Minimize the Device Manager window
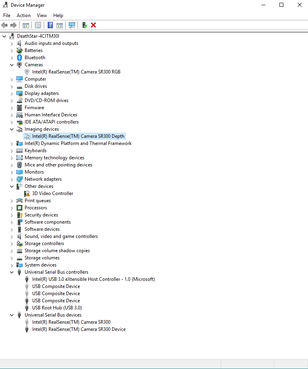 pos(263,5)
